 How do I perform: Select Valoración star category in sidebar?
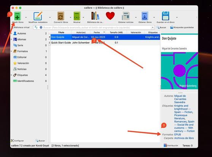(23, 63)
